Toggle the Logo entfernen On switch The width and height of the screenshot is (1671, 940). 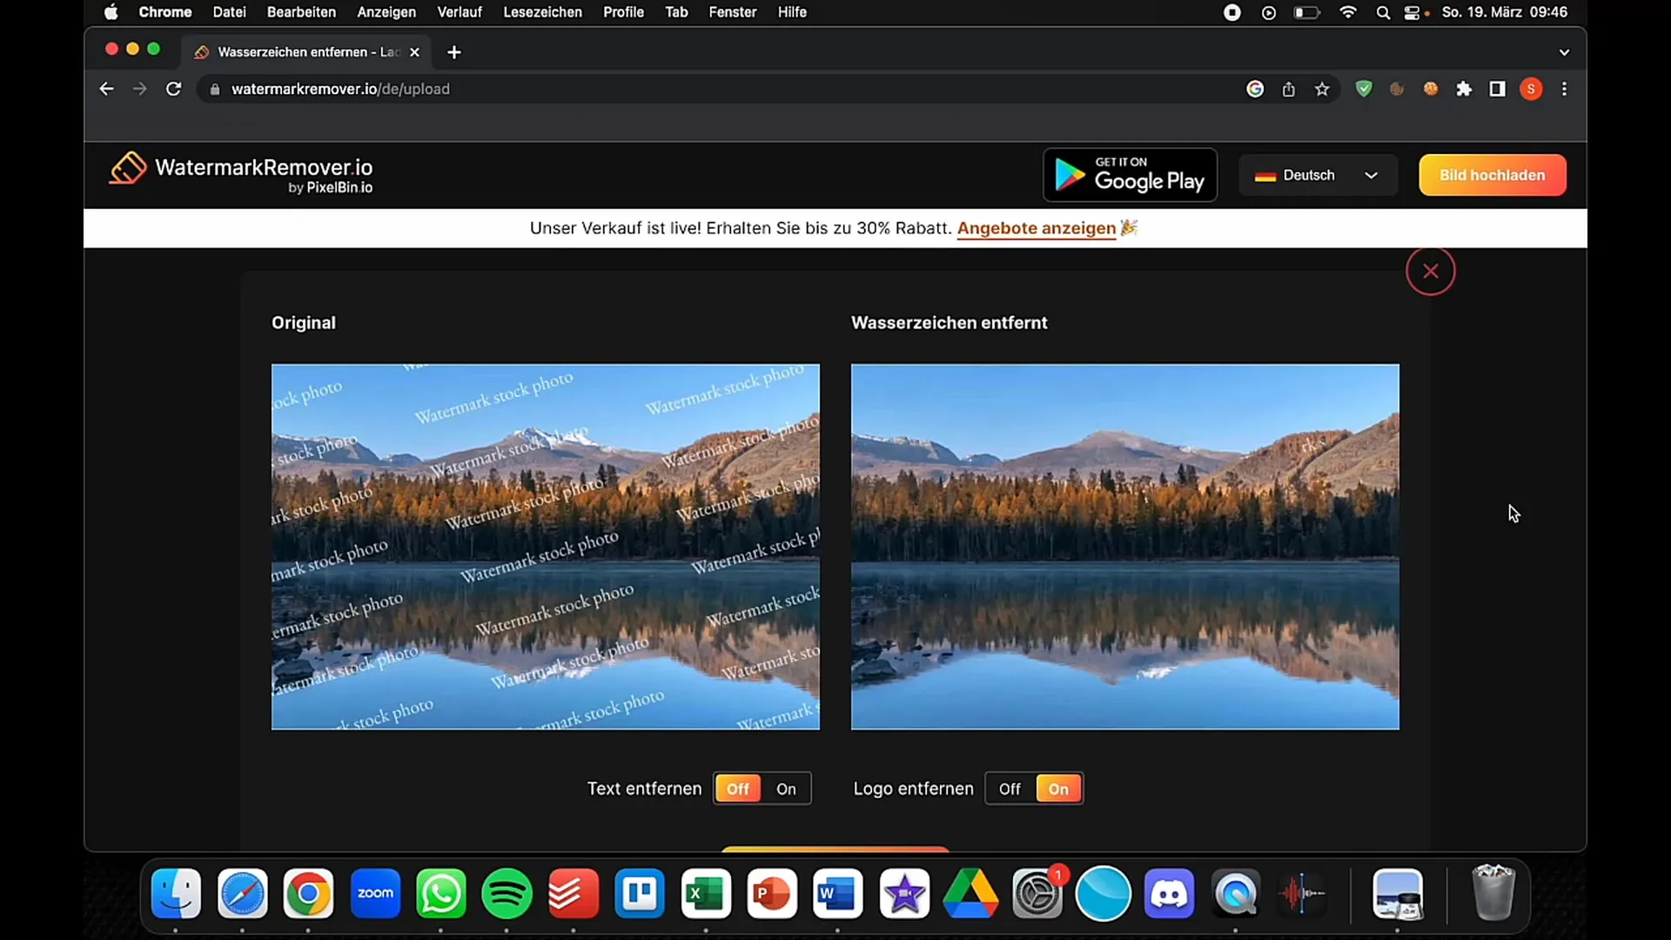[x=1057, y=789]
